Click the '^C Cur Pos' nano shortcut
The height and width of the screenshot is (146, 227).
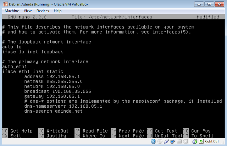point(197,131)
